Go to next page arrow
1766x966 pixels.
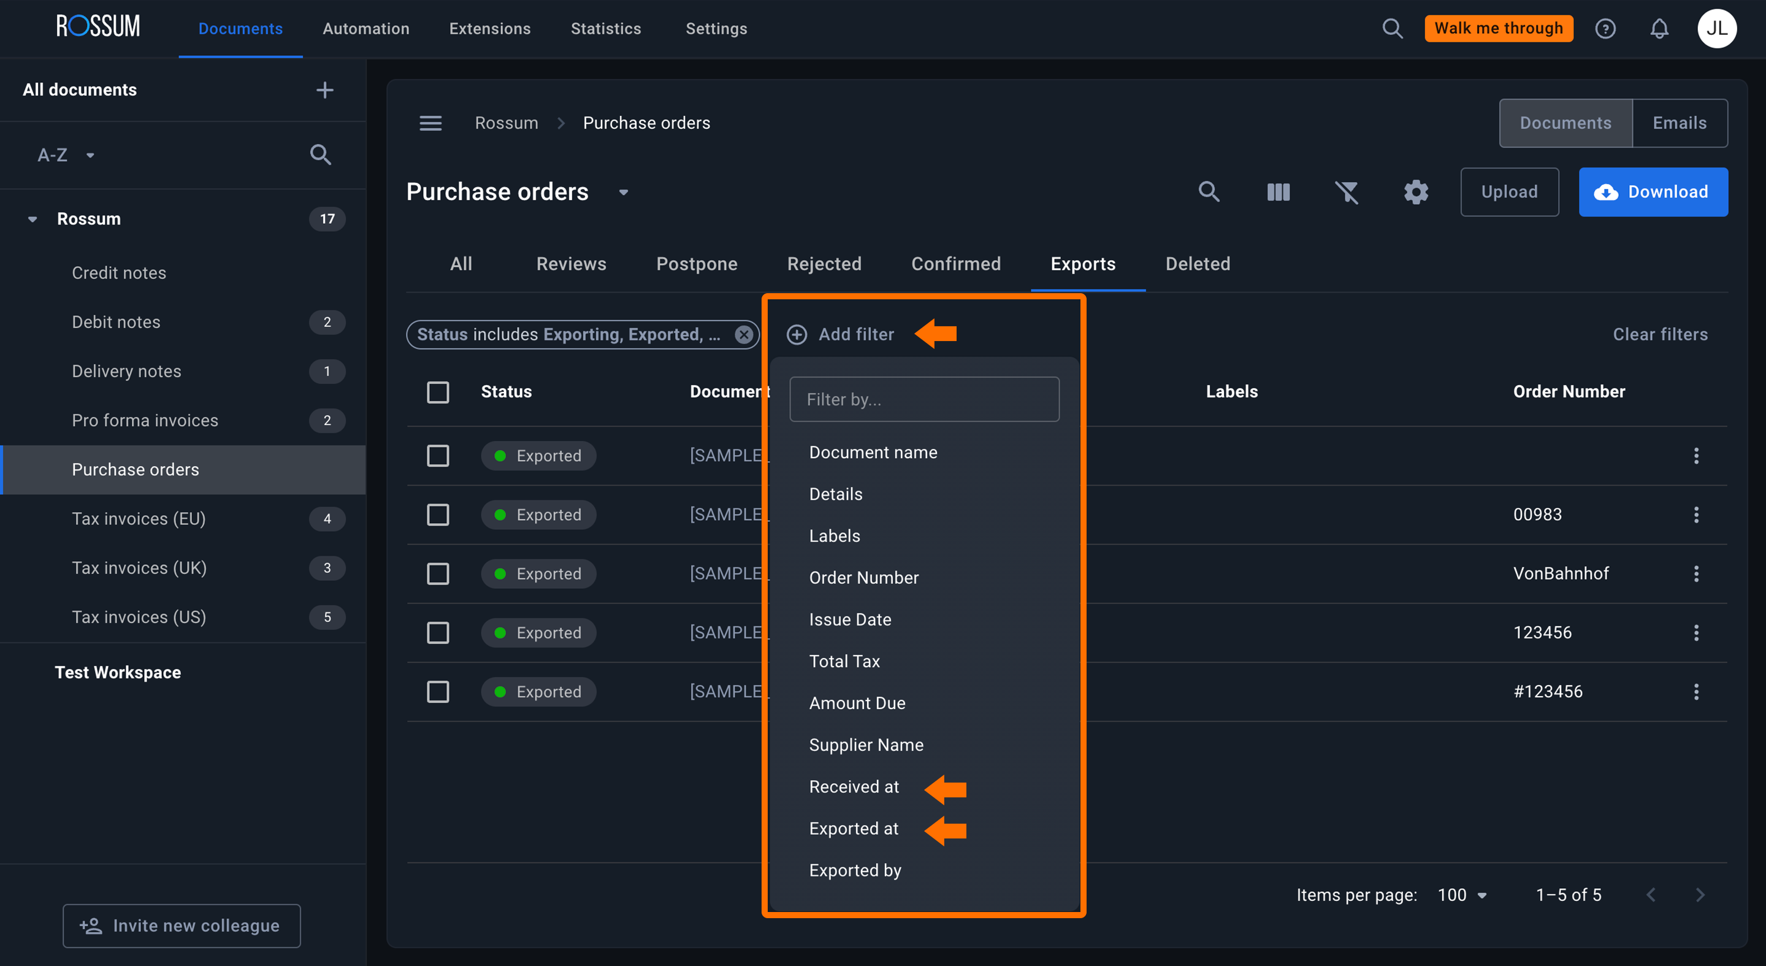(x=1700, y=895)
